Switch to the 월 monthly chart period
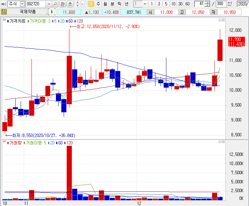Viewport: 249px width, 206px height. coord(105,4)
